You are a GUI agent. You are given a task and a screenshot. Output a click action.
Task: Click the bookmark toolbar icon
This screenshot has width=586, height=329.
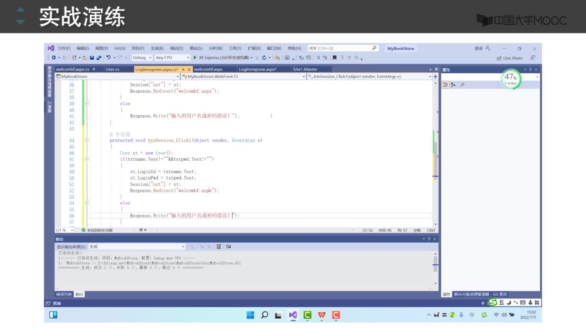[x=335, y=58]
